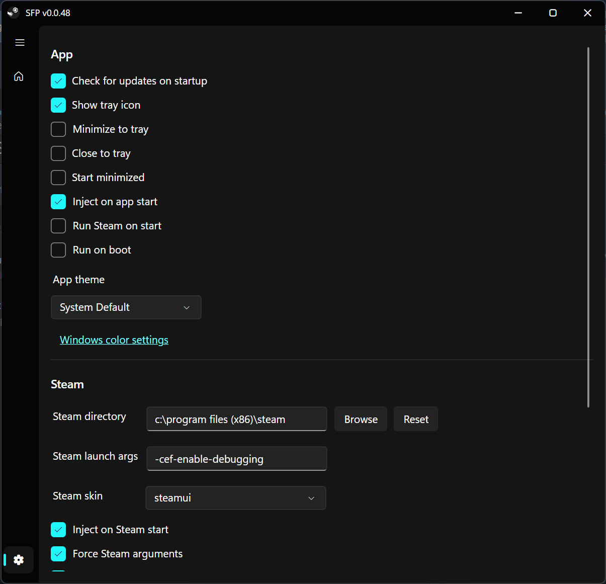The width and height of the screenshot is (606, 584).
Task: Open the Settings gear icon in sidebar
Action: pos(19,560)
